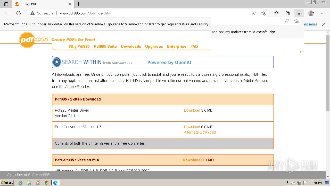The image size is (330, 186).
Task: Click the Software995 footer link
Action: [39, 175]
